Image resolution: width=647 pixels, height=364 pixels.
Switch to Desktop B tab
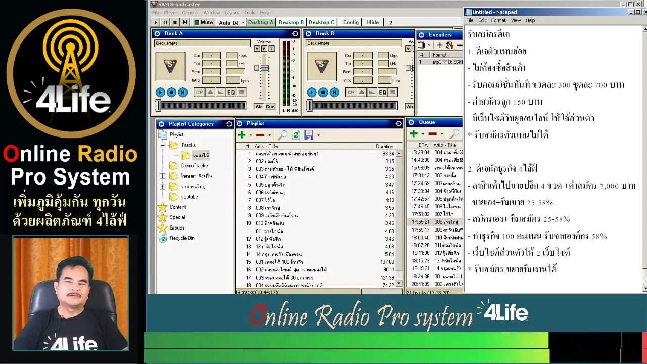coord(291,22)
